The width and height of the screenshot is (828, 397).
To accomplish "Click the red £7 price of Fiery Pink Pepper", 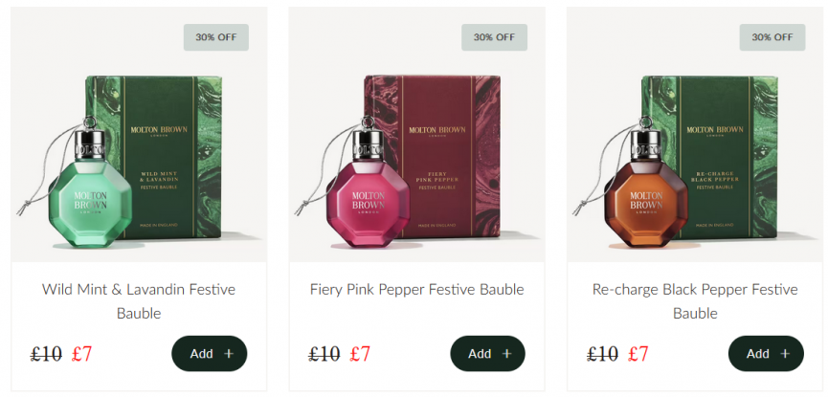I will [x=360, y=354].
